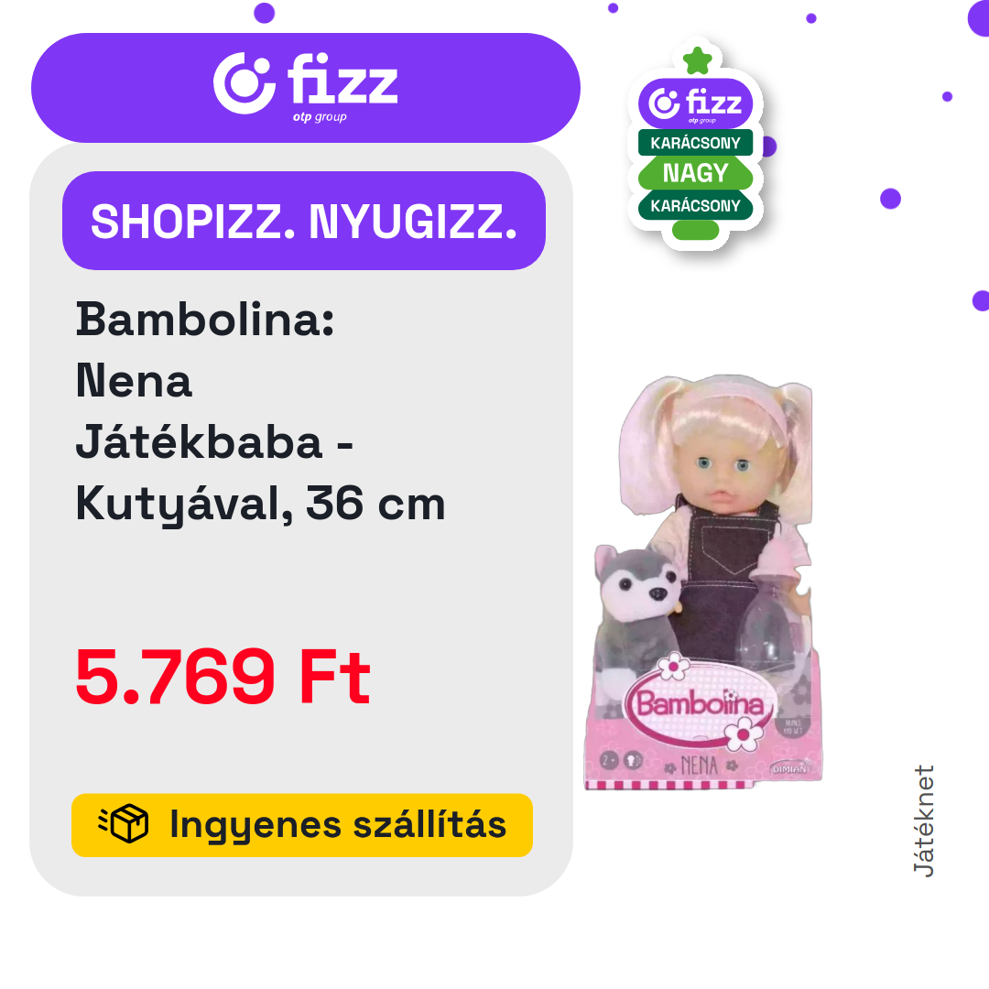The height and width of the screenshot is (989, 989).
Task: Click the green star atop Christmas badge
Action: [x=697, y=60]
